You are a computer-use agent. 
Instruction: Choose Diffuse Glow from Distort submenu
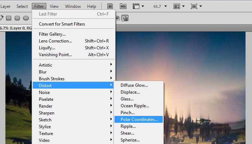pyautogui.click(x=139, y=85)
